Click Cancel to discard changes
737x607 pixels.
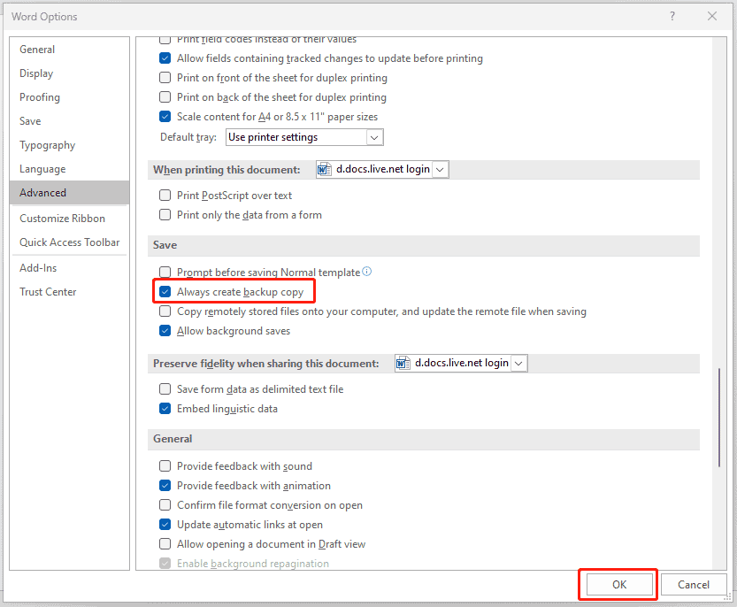[x=694, y=584]
